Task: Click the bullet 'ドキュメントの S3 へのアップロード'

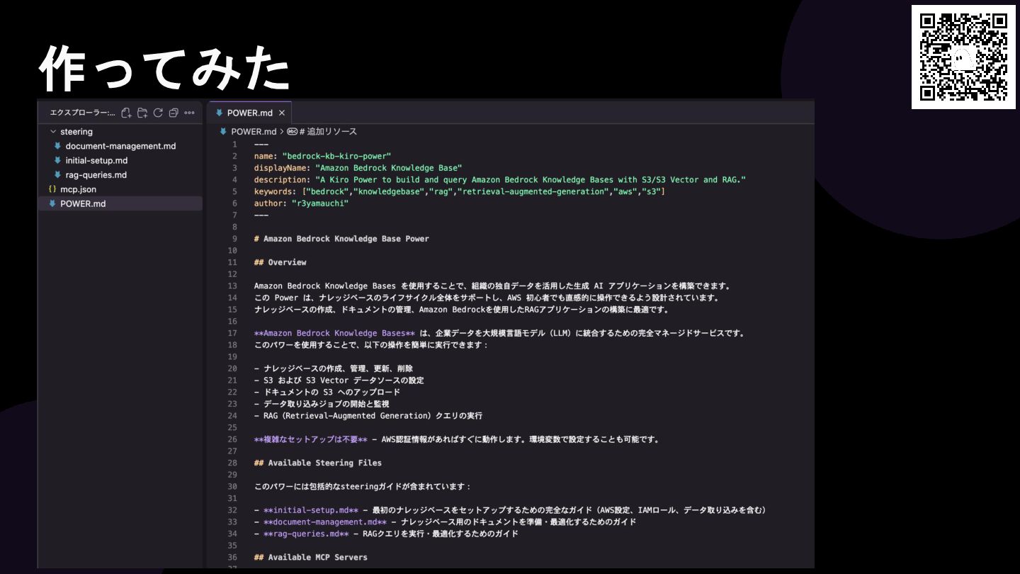Action: (x=327, y=392)
